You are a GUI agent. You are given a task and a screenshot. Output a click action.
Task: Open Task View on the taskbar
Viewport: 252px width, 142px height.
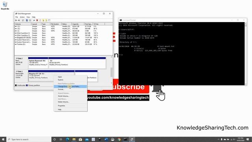[61, 139]
